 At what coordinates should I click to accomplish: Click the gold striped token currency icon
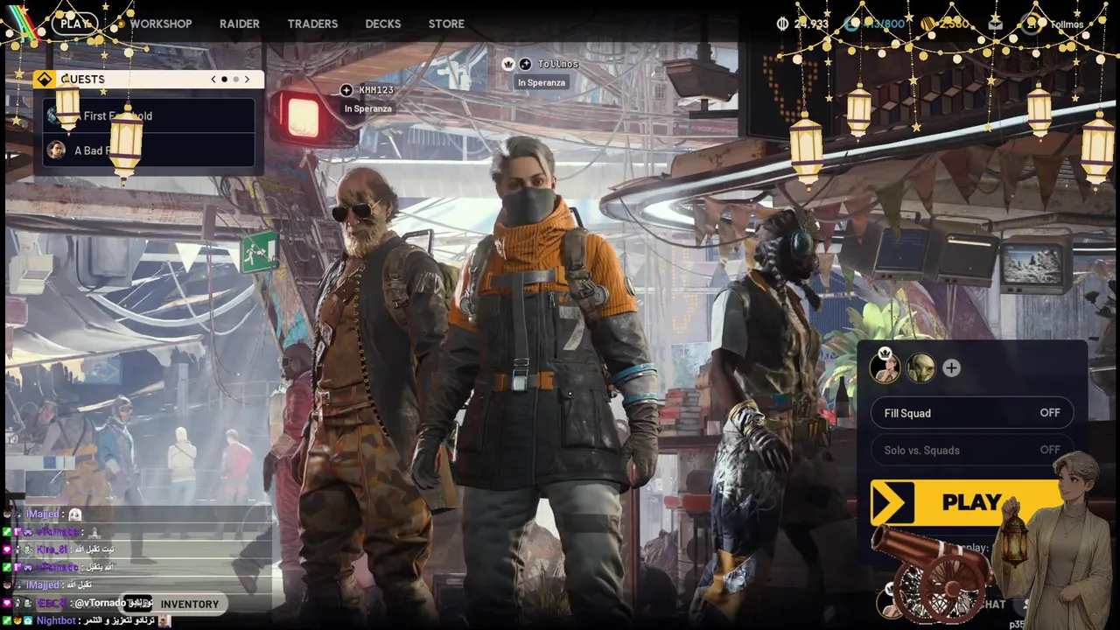click(927, 24)
